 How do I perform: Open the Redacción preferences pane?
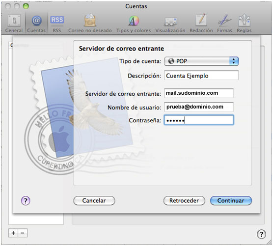point(201,24)
